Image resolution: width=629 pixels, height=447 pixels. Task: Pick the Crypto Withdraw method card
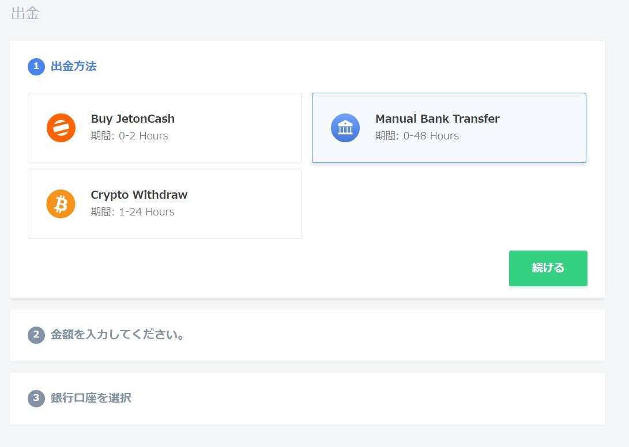click(165, 204)
